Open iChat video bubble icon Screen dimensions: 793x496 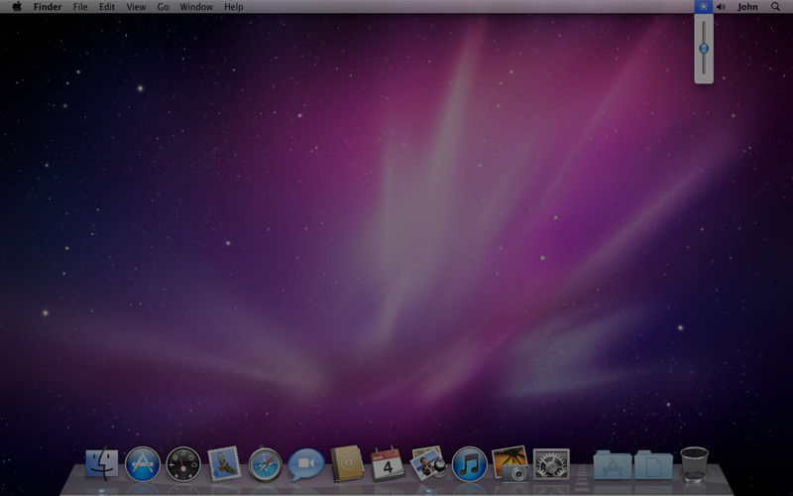(306, 463)
